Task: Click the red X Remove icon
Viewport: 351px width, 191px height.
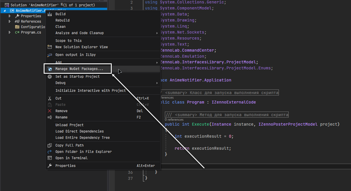Action: coord(50,111)
